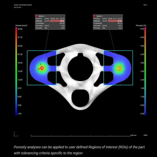Click the red Defect 2 marker icon
Screen dimensions: 157x157
pyautogui.click(x=94, y=16)
